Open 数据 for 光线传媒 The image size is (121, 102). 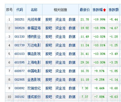point(72,19)
